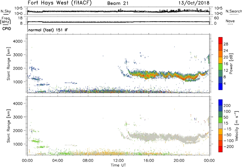Image resolution: width=242 pixels, height=167 pixels.
Task: Click the blue bottom of Power colorbar
Action: [x=221, y=87]
